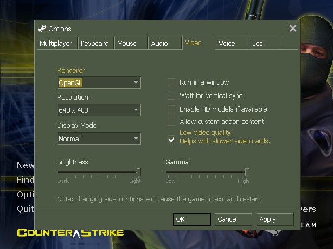The image size is (333, 249).
Task: Switch to the Multiplayer tab
Action: [x=56, y=44]
